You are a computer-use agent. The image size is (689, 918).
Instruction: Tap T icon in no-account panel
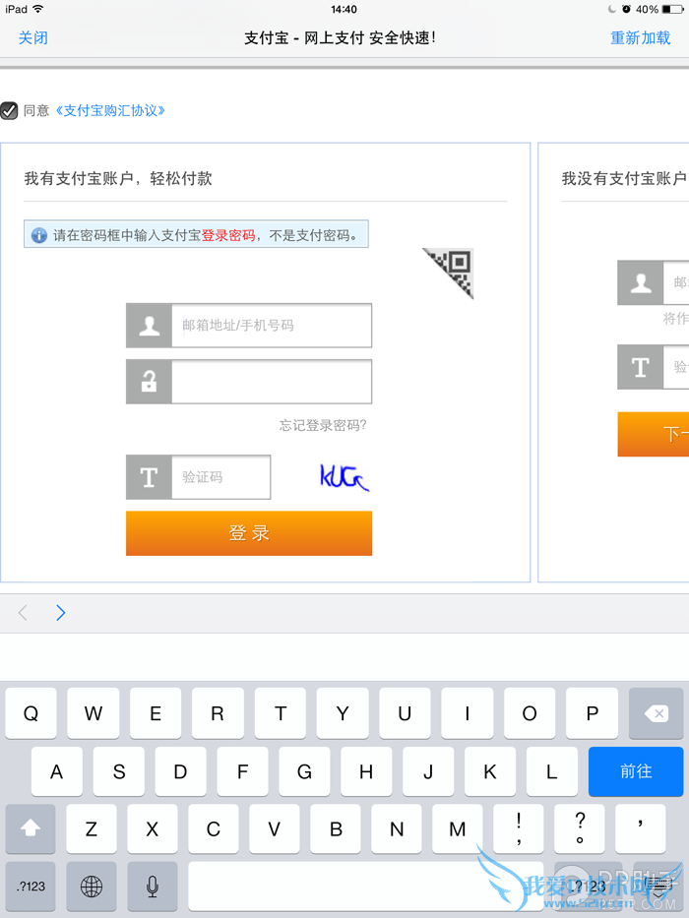coord(641,367)
